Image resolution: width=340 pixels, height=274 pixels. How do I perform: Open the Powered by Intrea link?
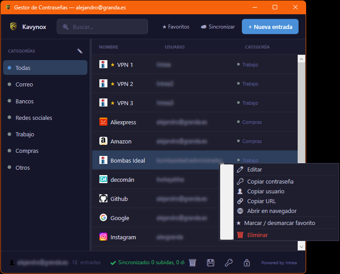[x=279, y=263]
